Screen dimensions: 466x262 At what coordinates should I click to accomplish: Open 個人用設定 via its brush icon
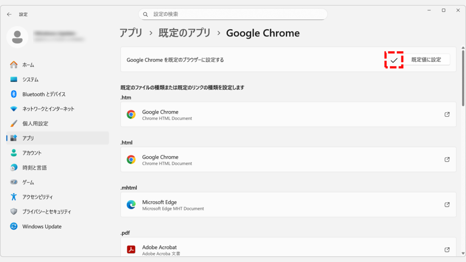14,123
